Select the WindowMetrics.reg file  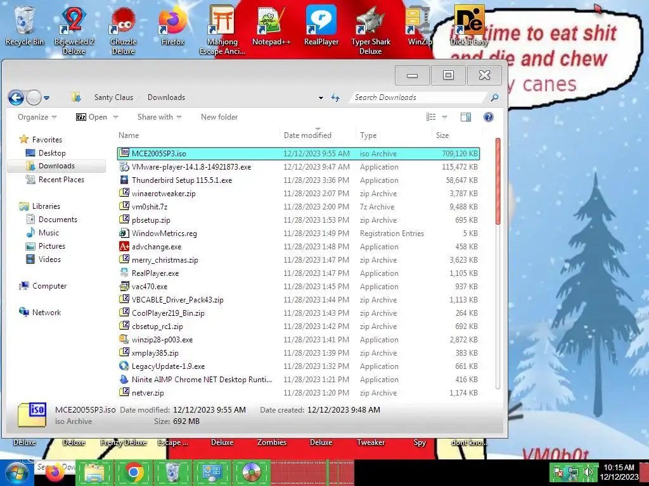coord(299,234)
